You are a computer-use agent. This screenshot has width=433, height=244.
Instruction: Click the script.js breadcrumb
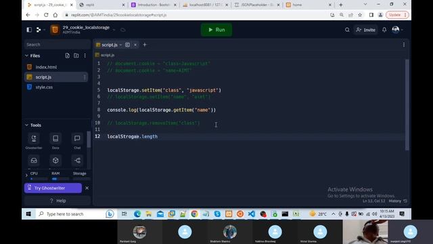(x=105, y=55)
